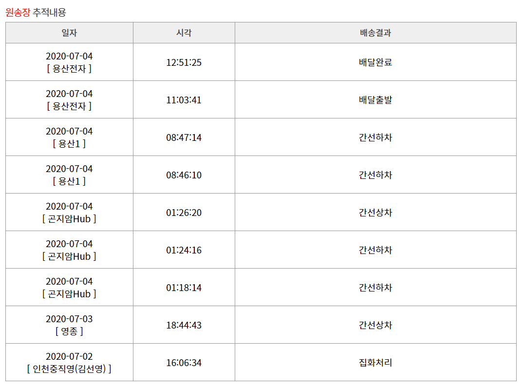The width and height of the screenshot is (523, 389).
Task: Click the 원송장 추적내용 title text
Action: pyautogui.click(x=36, y=13)
